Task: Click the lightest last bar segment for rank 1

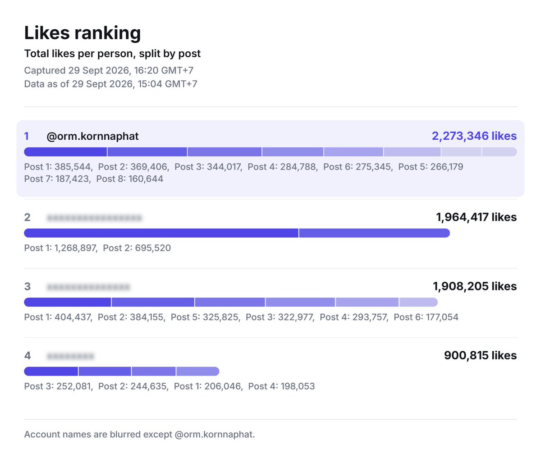Action: coord(500,152)
